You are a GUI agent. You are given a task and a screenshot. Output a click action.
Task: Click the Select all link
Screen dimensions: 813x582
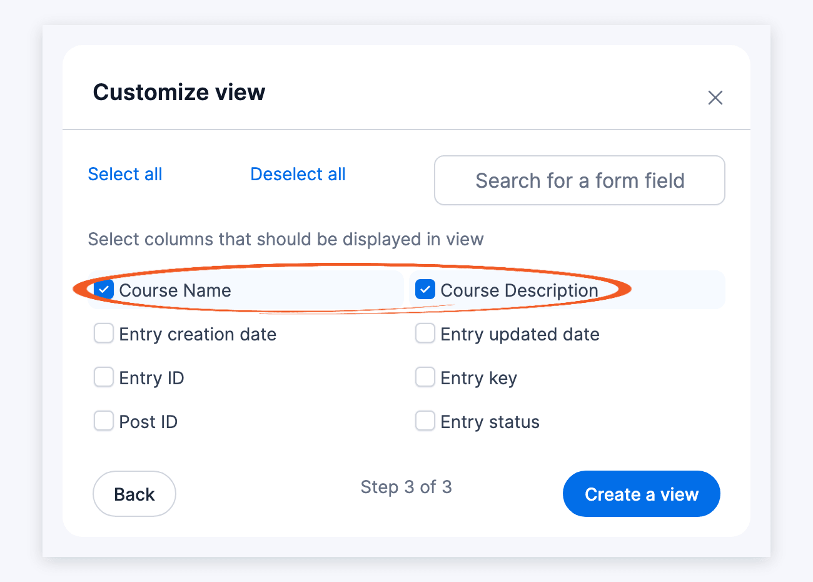tap(125, 174)
